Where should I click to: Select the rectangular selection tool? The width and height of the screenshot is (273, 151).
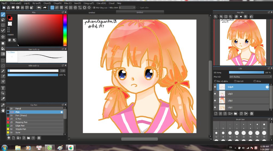[x=3, y=60]
